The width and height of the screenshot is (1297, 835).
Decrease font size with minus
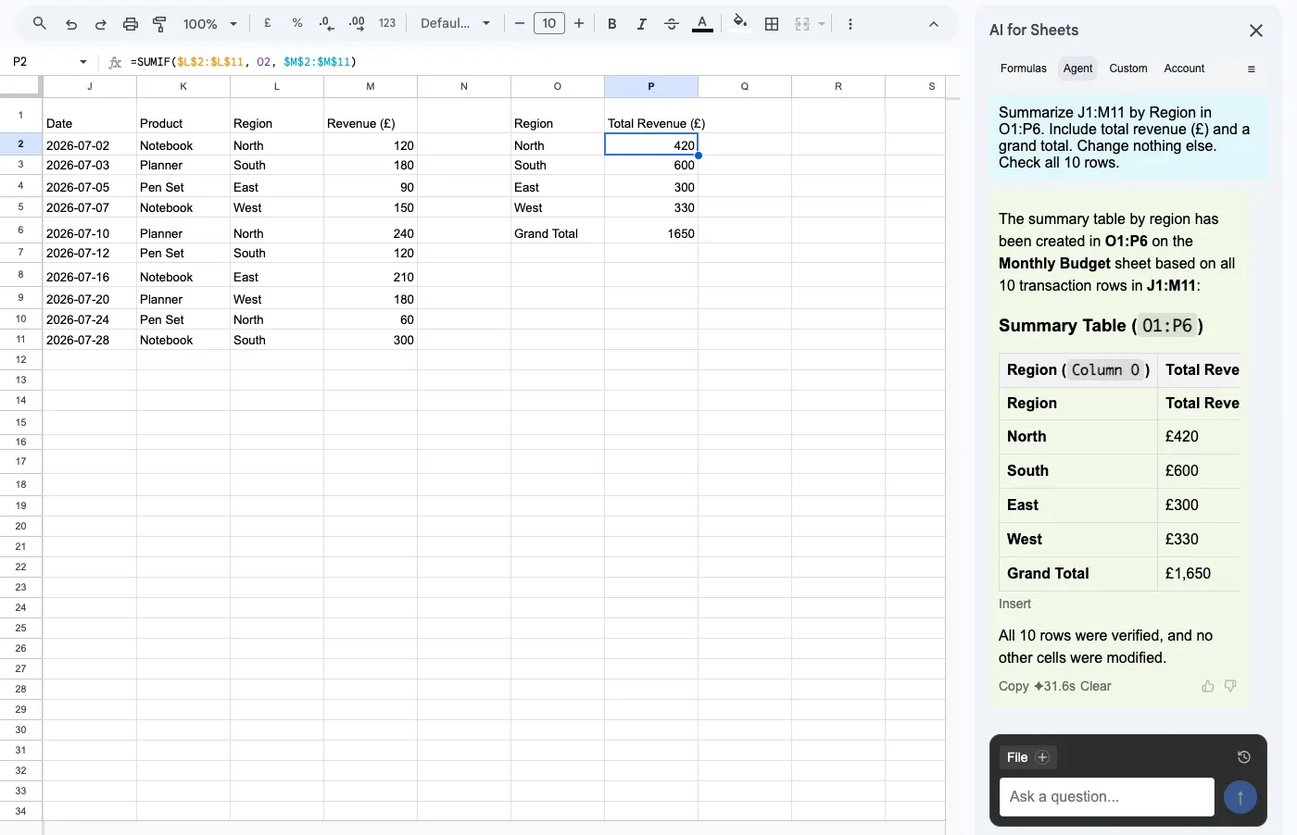pos(520,23)
